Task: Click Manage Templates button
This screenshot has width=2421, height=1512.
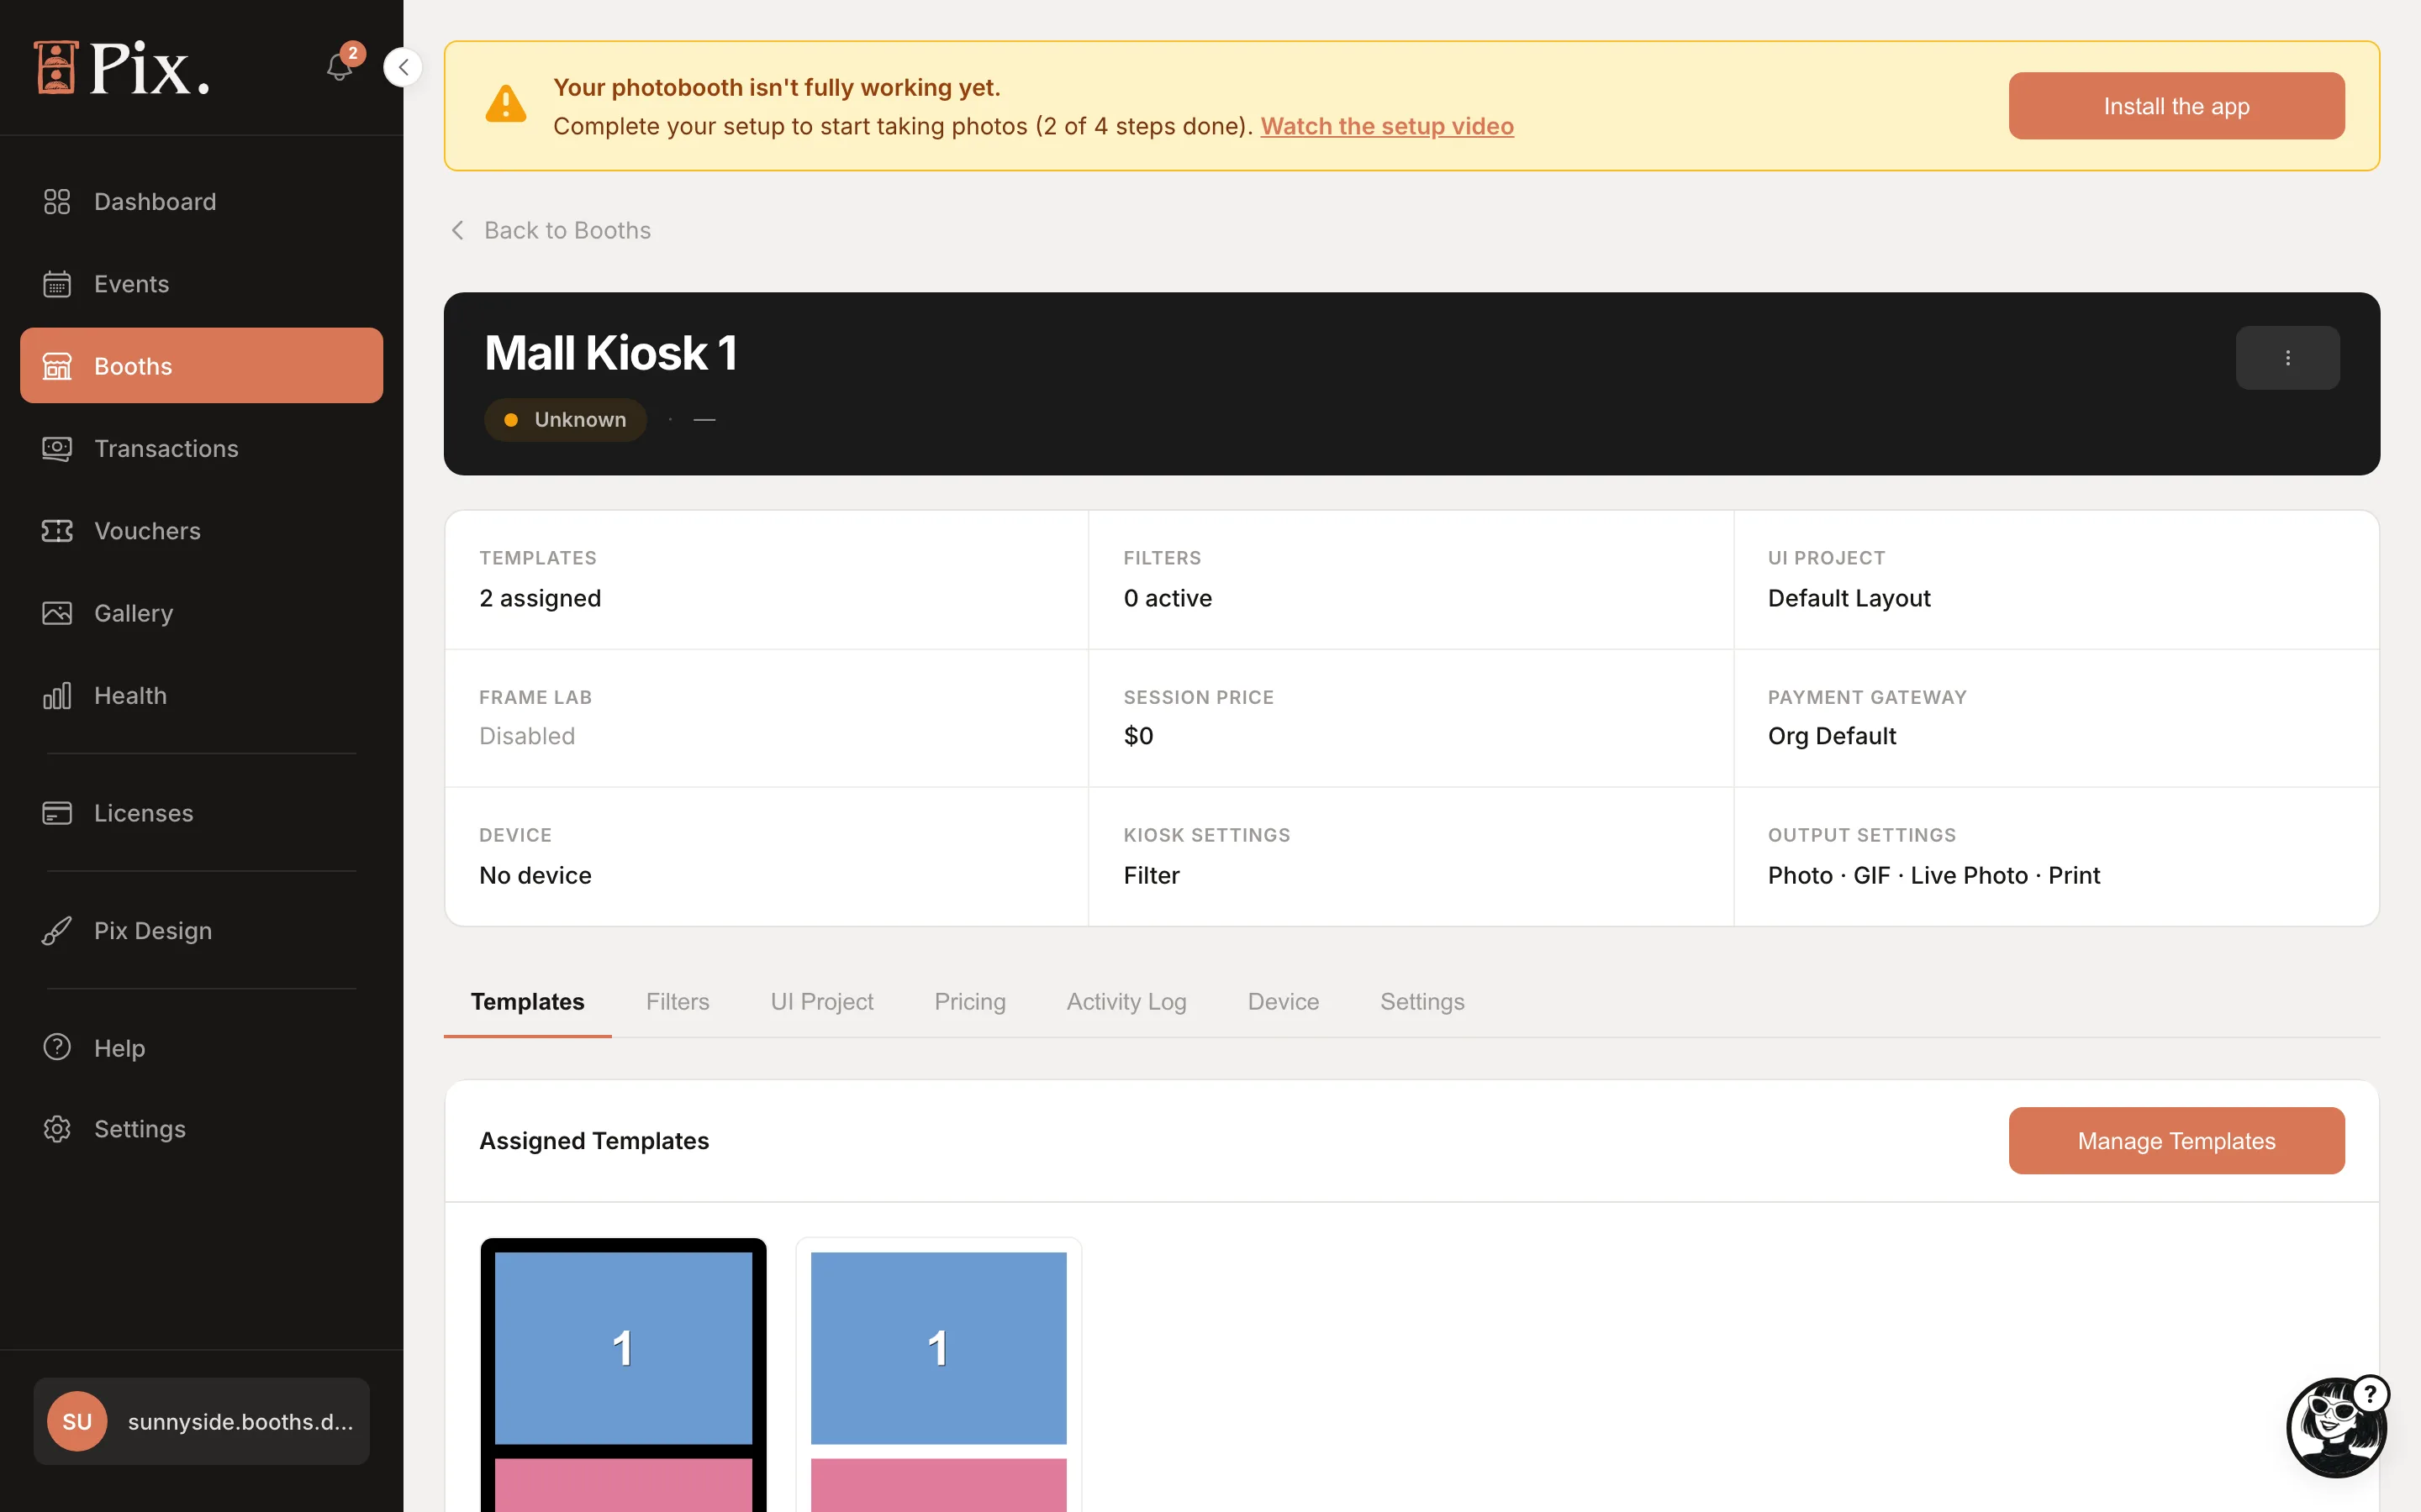Action: click(x=2176, y=1140)
